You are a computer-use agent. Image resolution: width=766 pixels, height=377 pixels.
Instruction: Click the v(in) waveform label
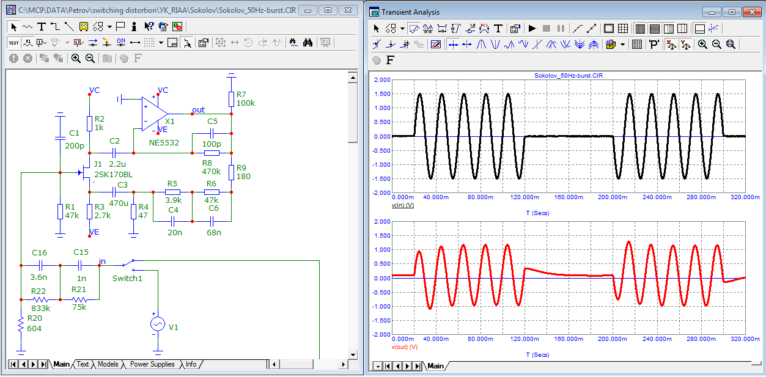point(402,205)
